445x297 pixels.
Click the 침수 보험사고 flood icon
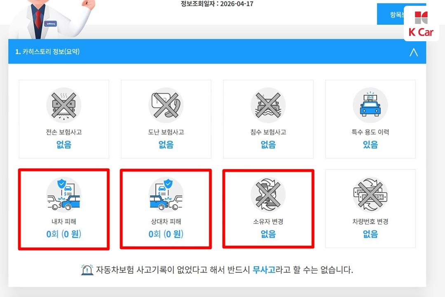268,105
